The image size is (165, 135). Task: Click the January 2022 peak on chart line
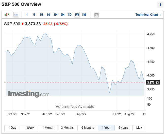tap(46, 33)
